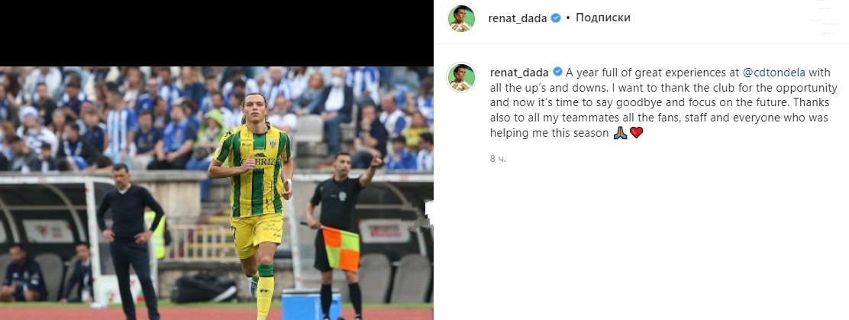Click the red heart emoji
The width and height of the screenshot is (849, 320).
click(636, 133)
